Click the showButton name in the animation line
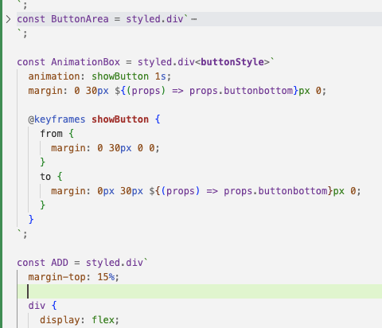 [x=120, y=76]
